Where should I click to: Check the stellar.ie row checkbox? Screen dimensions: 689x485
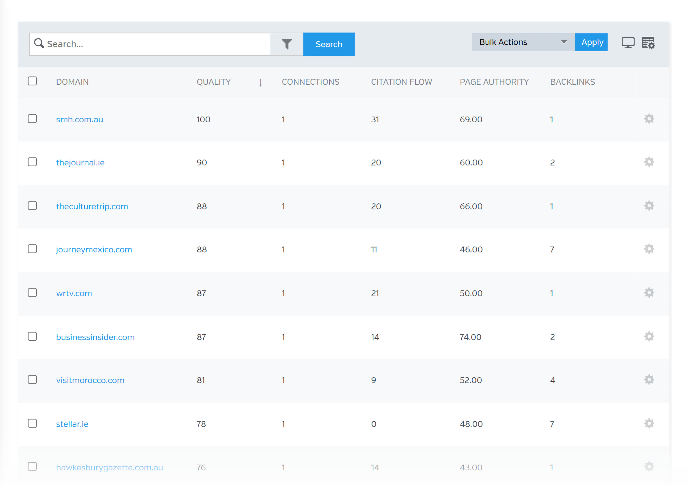coord(33,424)
